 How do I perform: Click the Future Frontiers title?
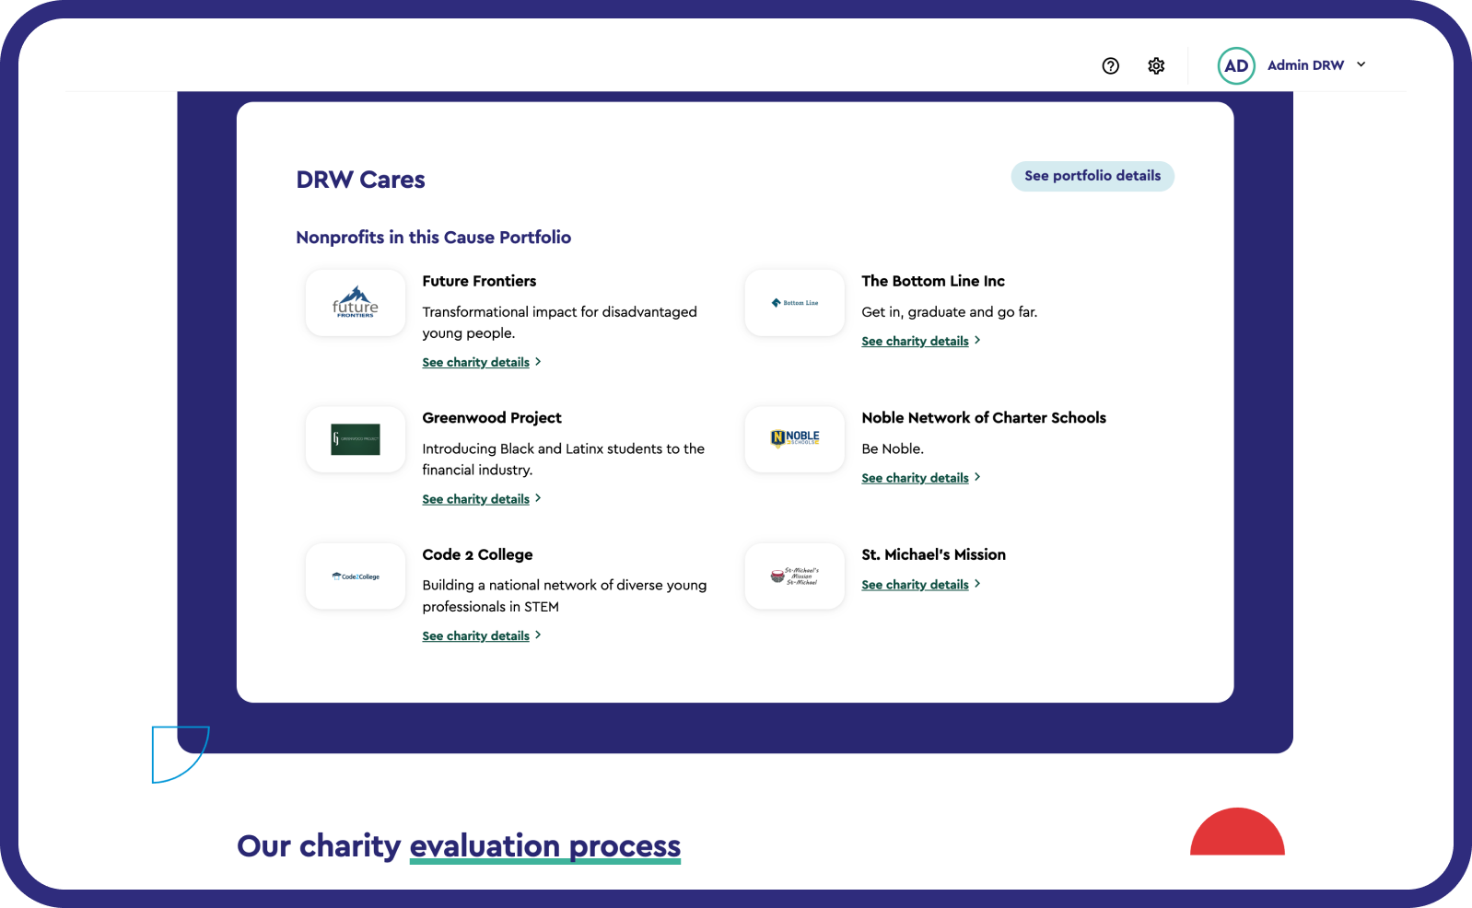click(x=479, y=281)
